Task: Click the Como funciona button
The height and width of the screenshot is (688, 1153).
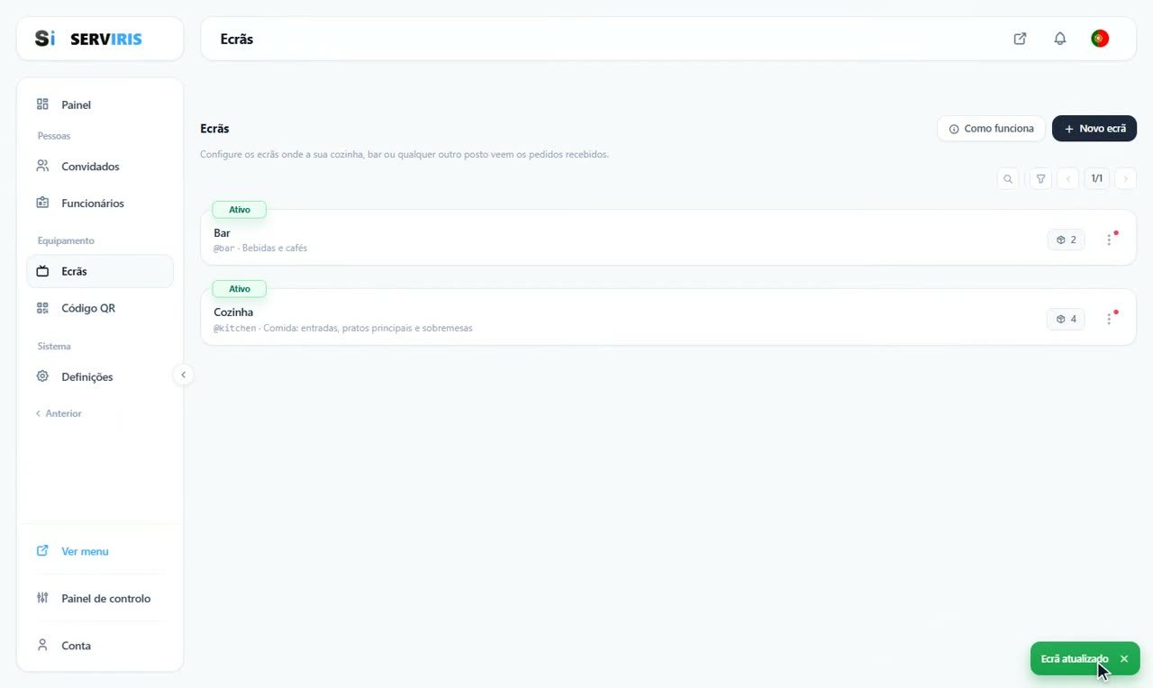Action: [x=991, y=129]
